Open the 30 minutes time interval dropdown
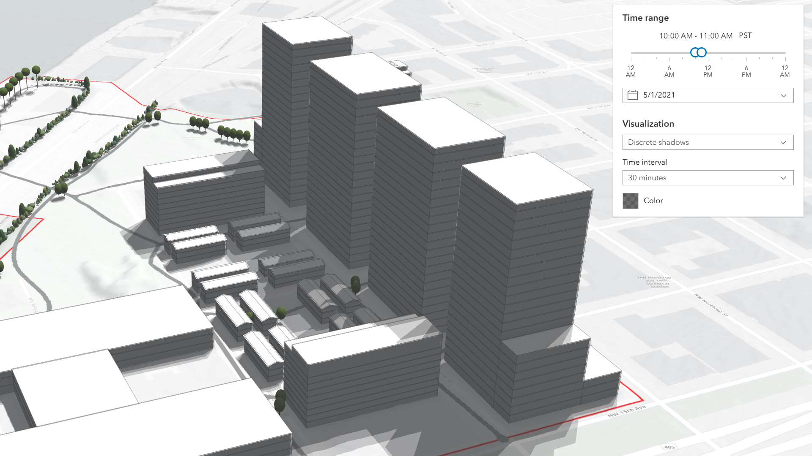 [x=708, y=178]
